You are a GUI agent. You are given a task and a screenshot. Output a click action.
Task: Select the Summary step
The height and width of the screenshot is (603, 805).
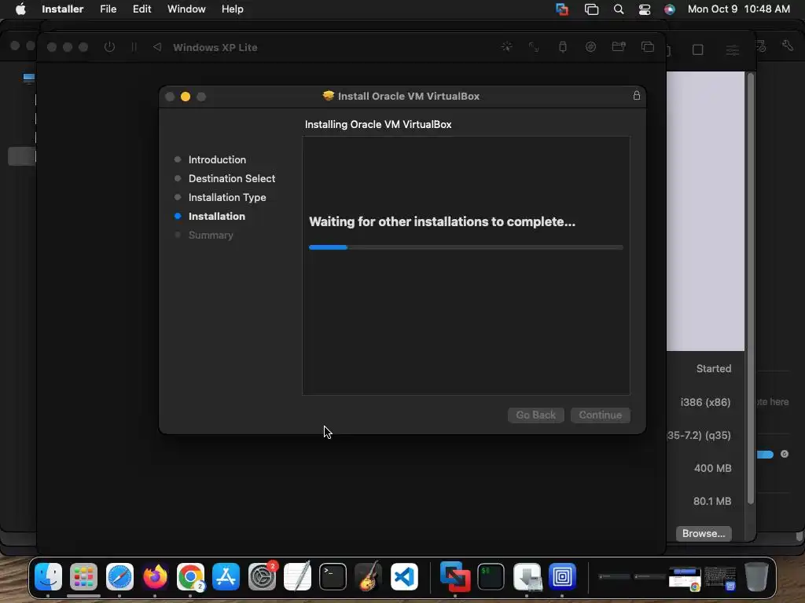coord(211,236)
